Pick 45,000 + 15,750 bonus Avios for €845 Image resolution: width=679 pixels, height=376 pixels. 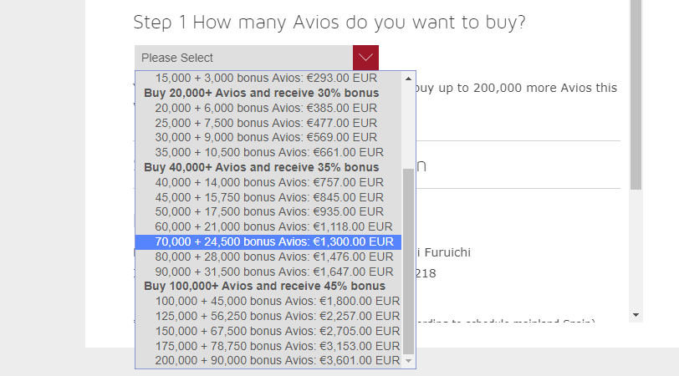point(269,198)
